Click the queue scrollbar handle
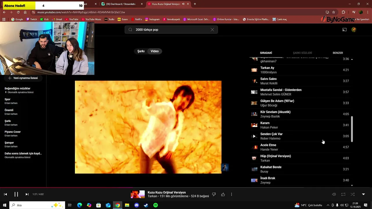Image resolution: width=372 pixels, height=209 pixels. coord(352,129)
